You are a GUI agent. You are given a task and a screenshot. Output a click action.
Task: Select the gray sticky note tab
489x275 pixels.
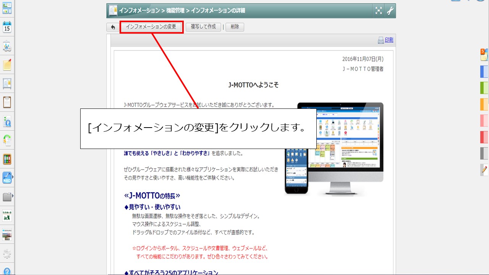click(x=484, y=154)
